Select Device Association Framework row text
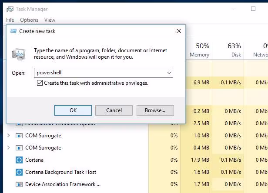Screen dimensions: 268x193 pyautogui.click(x=63, y=184)
